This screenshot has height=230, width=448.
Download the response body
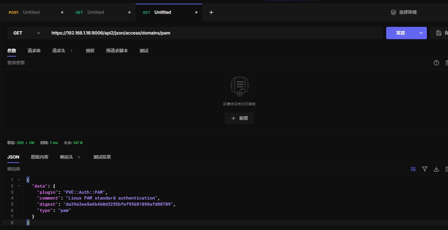click(436, 169)
